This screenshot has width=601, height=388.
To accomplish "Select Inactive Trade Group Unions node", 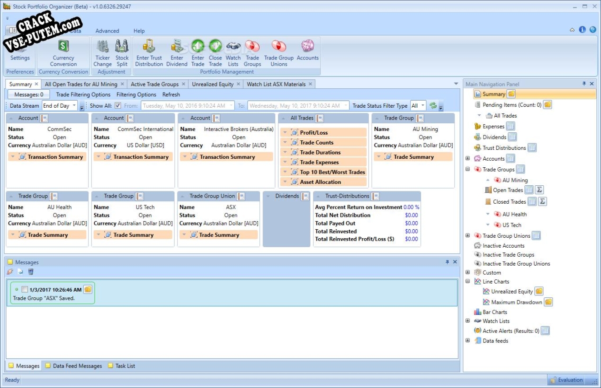I will pos(516,264).
